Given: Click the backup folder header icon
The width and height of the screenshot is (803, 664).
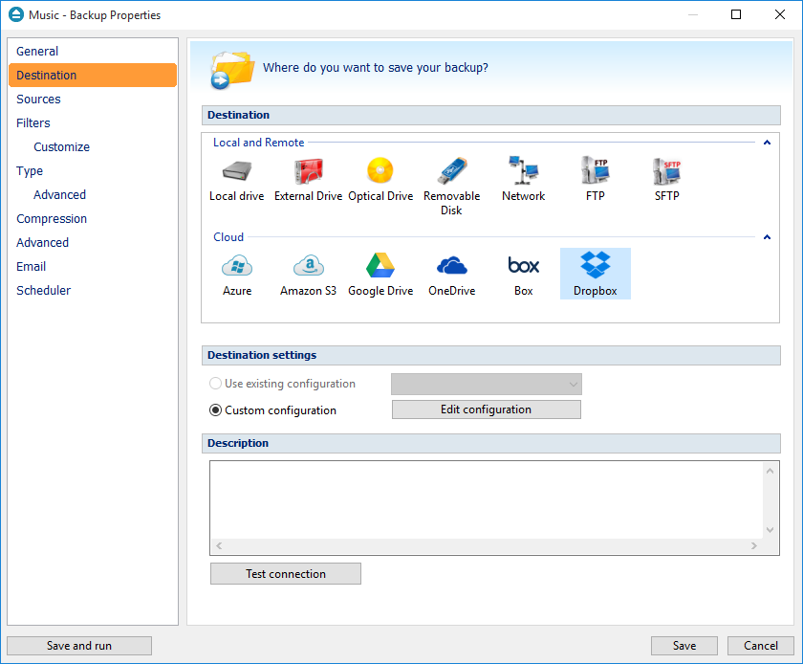Looking at the screenshot, I should point(232,70).
